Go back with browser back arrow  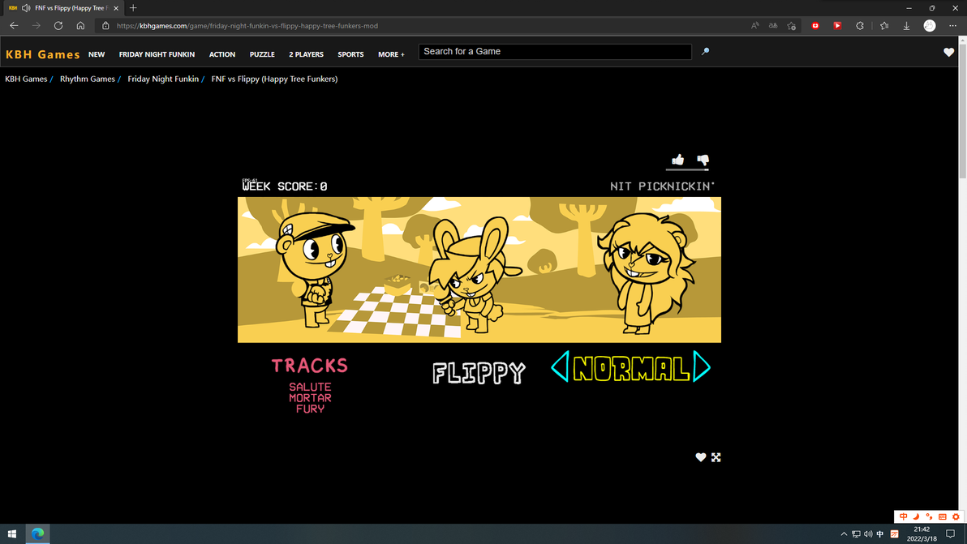[14, 26]
